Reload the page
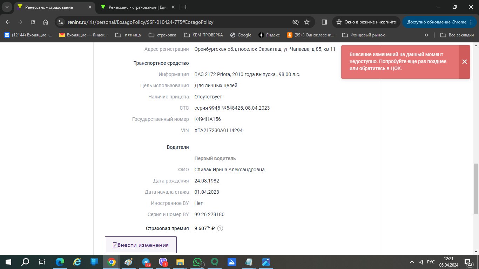Image resolution: width=479 pixels, height=269 pixels. click(x=33, y=22)
